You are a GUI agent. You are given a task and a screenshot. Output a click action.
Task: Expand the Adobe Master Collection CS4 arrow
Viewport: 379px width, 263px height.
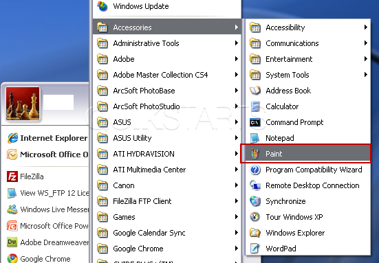tap(237, 75)
